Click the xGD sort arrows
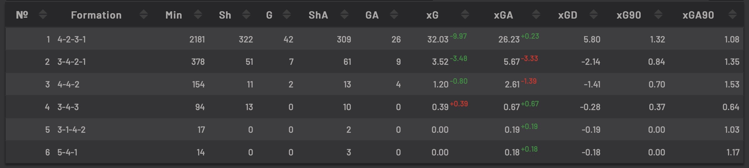This screenshot has height=168, width=749. [x=594, y=14]
